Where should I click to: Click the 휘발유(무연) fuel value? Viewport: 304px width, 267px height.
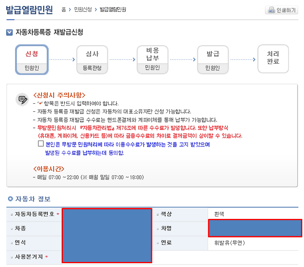pos(230,243)
